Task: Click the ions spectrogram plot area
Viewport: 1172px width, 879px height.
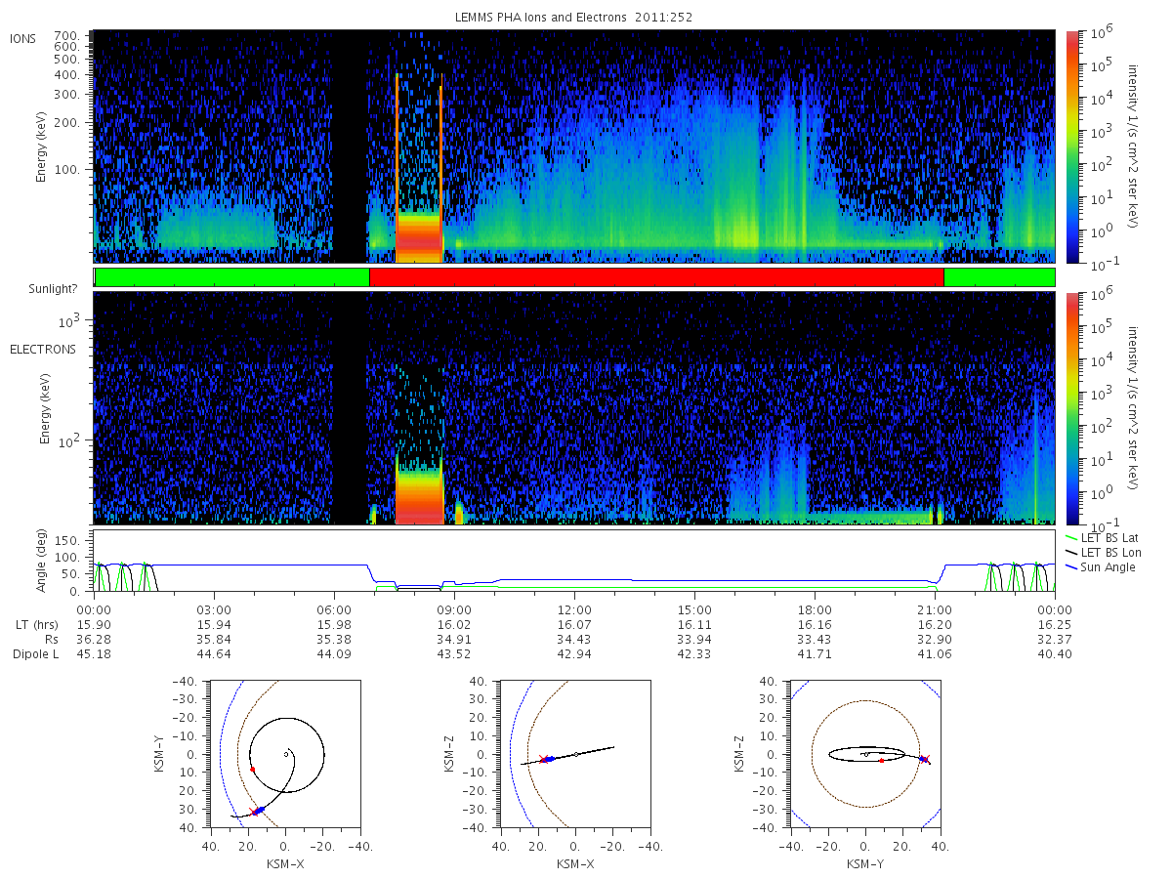Action: point(574,146)
